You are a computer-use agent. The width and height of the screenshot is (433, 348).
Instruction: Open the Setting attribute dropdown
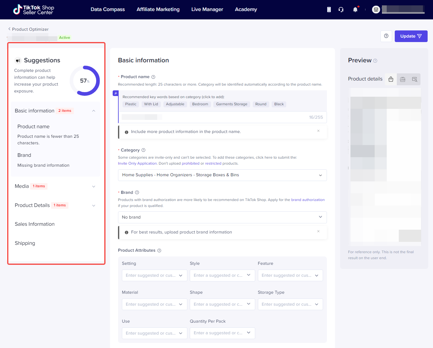(x=154, y=276)
